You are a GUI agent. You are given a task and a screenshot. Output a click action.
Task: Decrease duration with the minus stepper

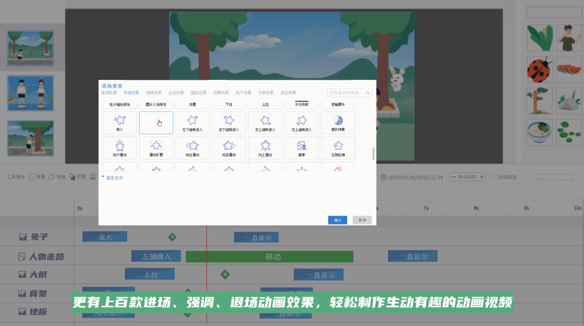[x=454, y=177]
